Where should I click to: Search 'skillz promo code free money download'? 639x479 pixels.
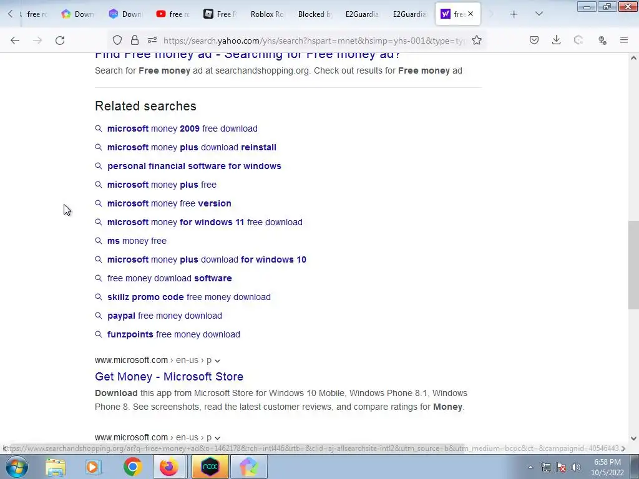[x=188, y=298]
